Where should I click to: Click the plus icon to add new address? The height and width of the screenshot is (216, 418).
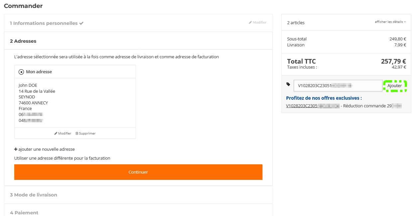coord(16,149)
